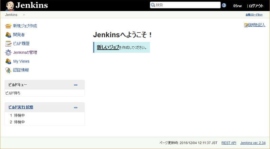Click the My Views people icon
Viewport: 270px width, 149px height.
tap(8, 61)
